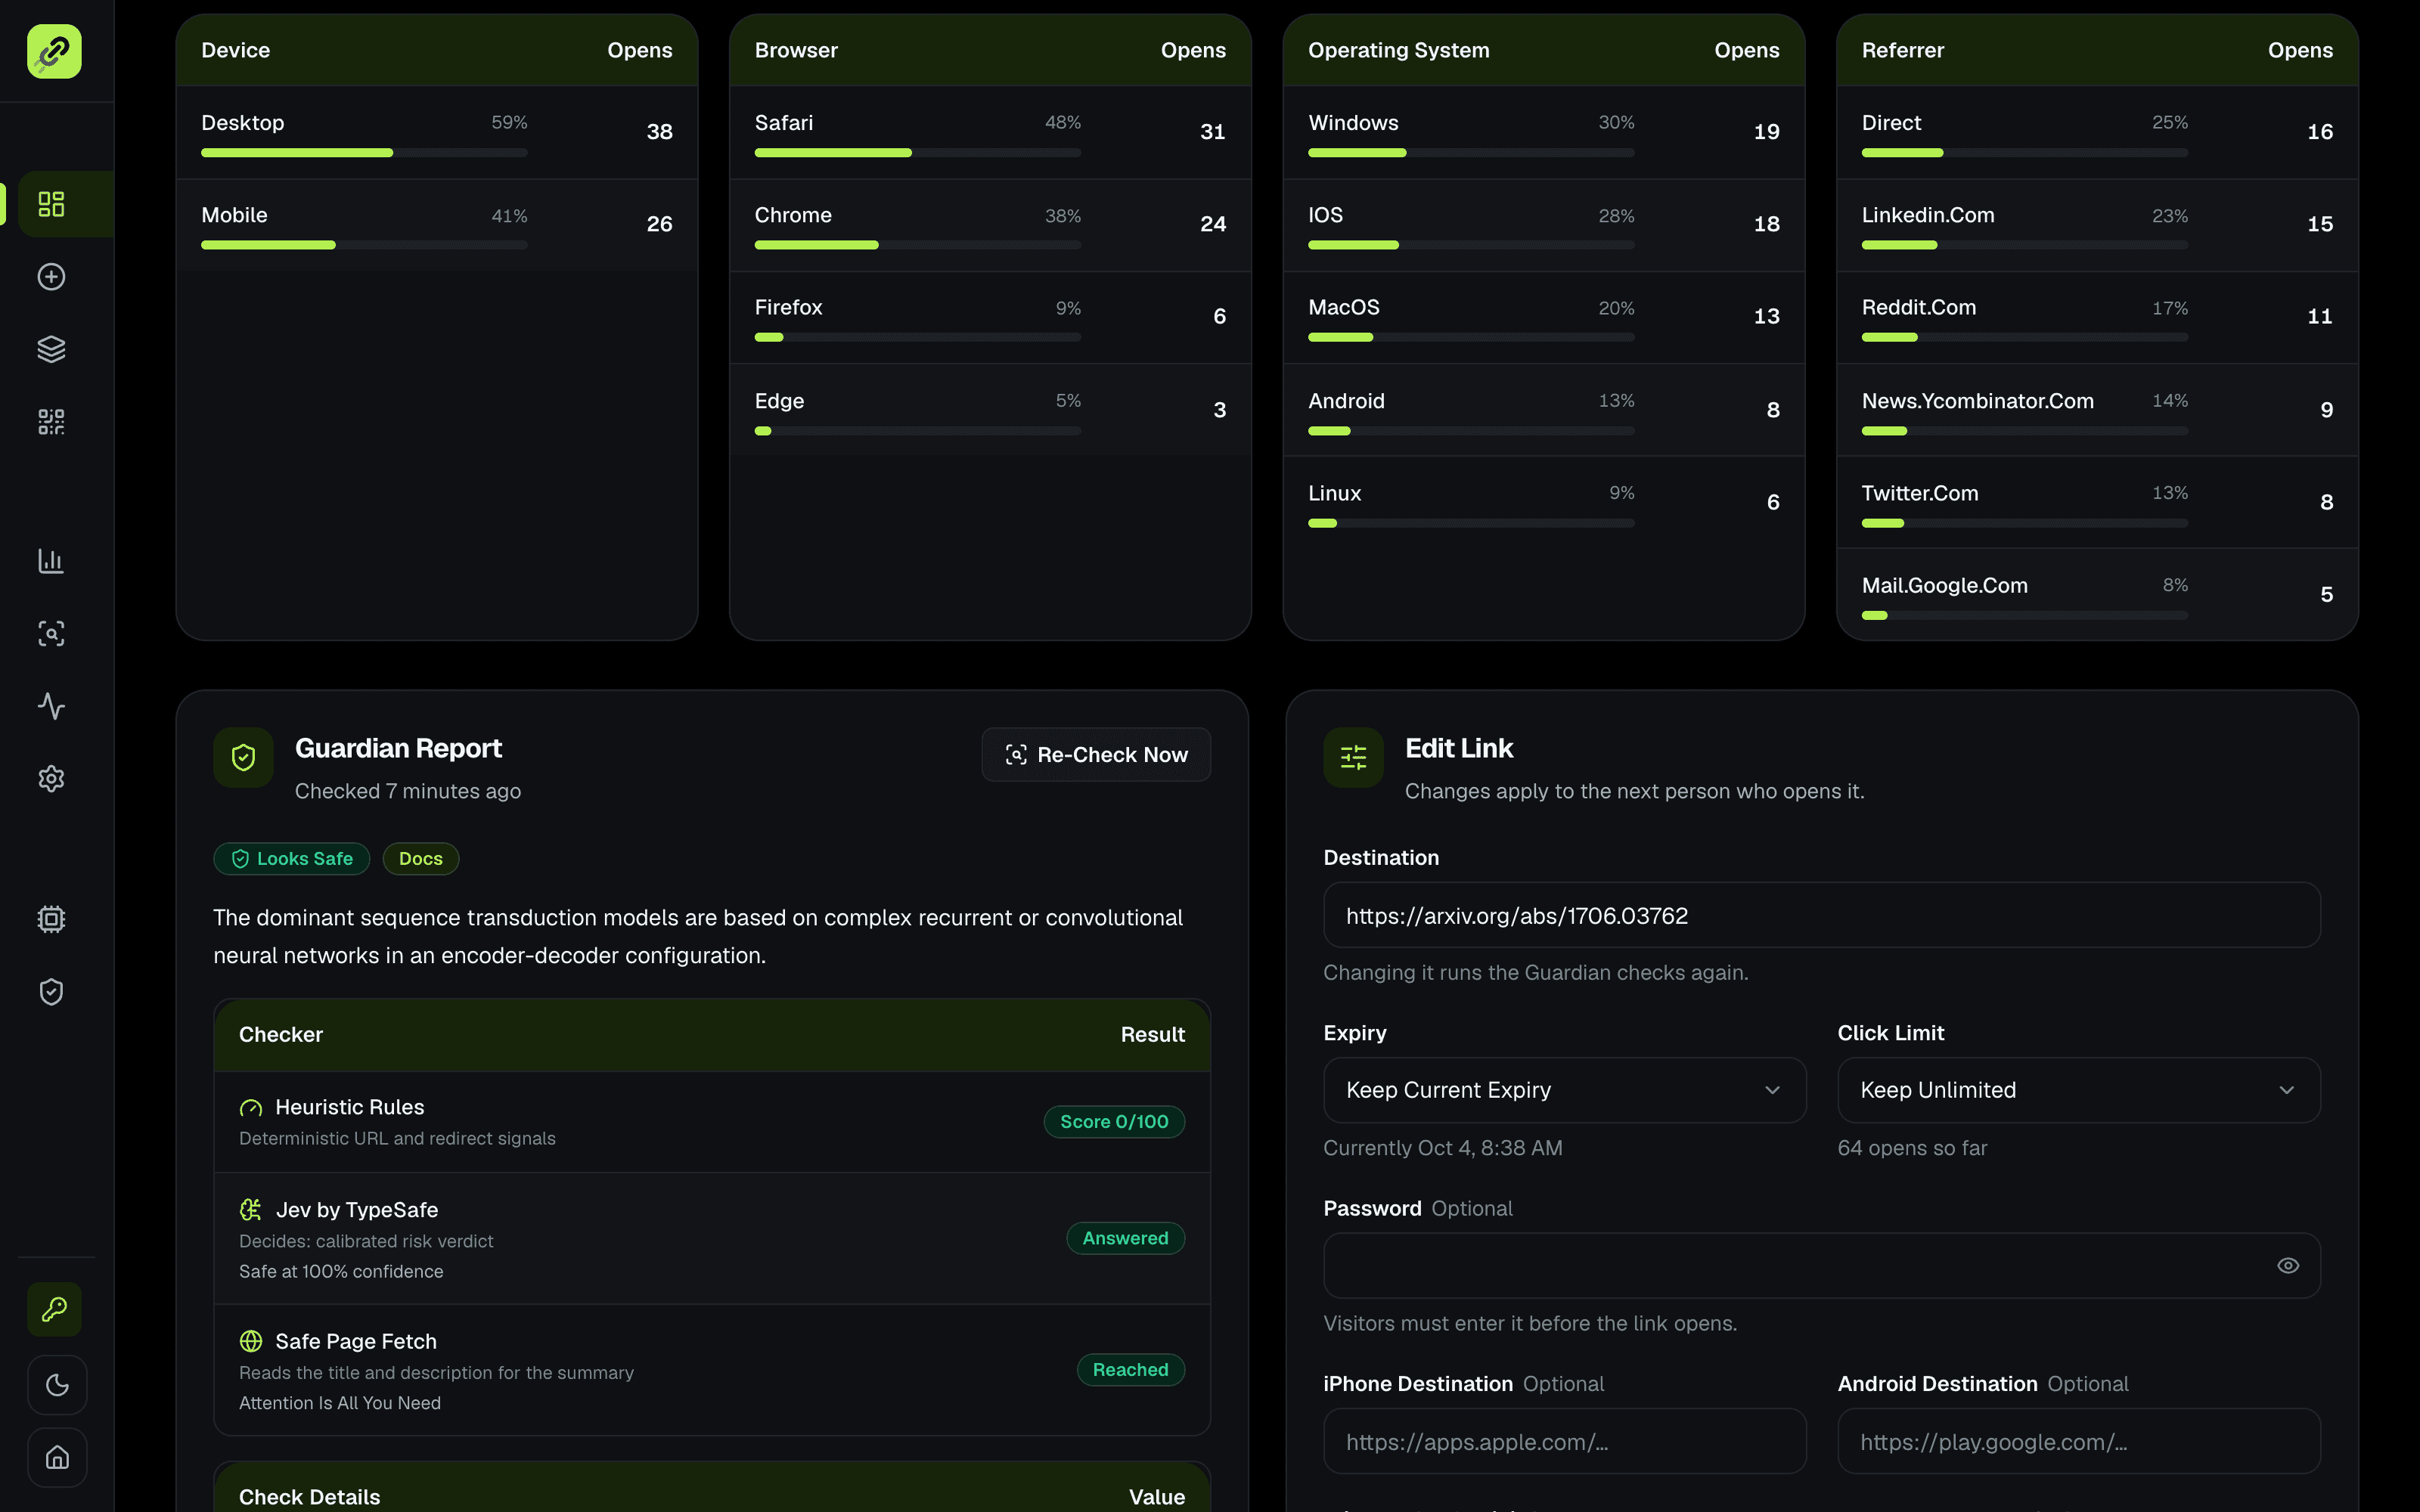Click the Android Destination input field

coord(2078,1442)
